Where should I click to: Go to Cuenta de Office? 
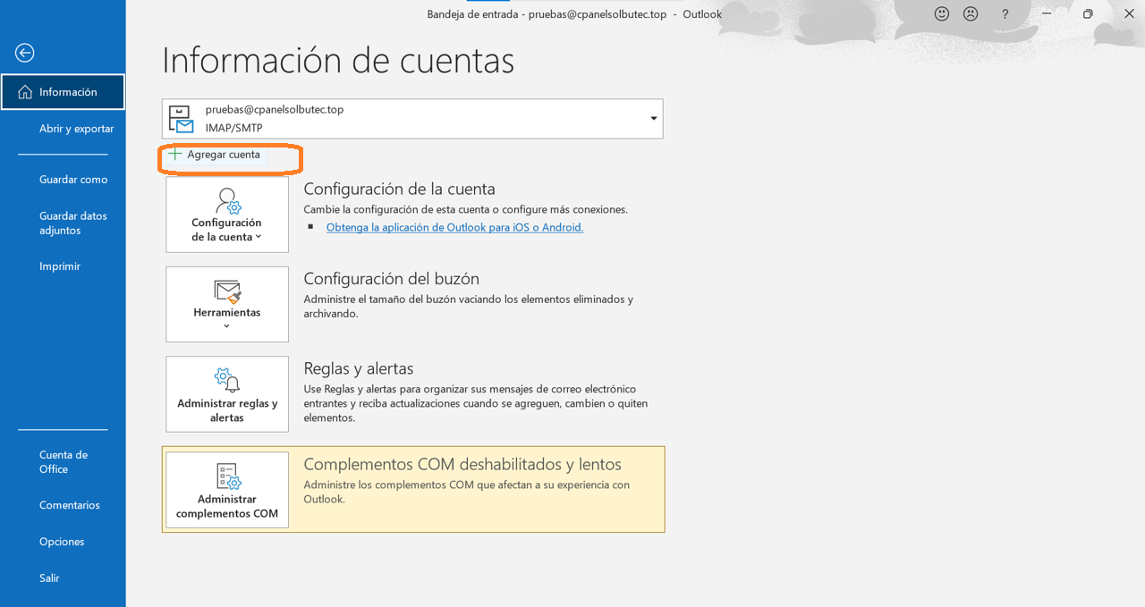[x=64, y=461]
